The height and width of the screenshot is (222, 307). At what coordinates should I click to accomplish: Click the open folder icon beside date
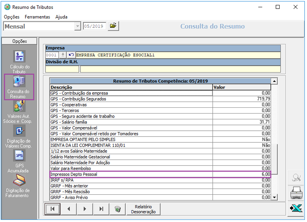click(113, 26)
